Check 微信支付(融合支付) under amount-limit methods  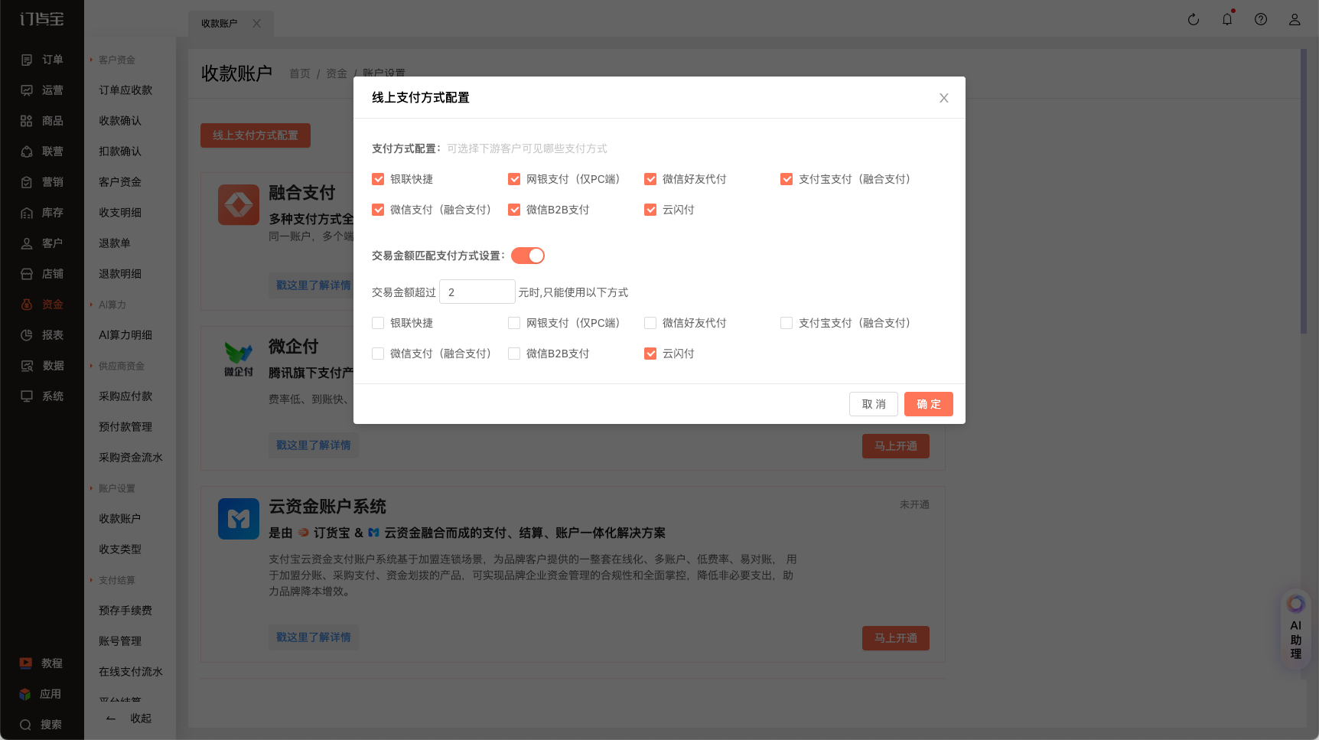(378, 354)
